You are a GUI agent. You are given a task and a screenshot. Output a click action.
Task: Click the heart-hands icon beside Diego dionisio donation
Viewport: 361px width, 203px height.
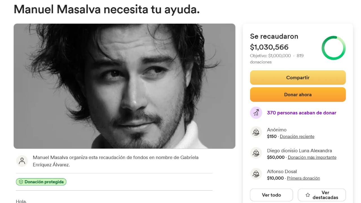(256, 153)
